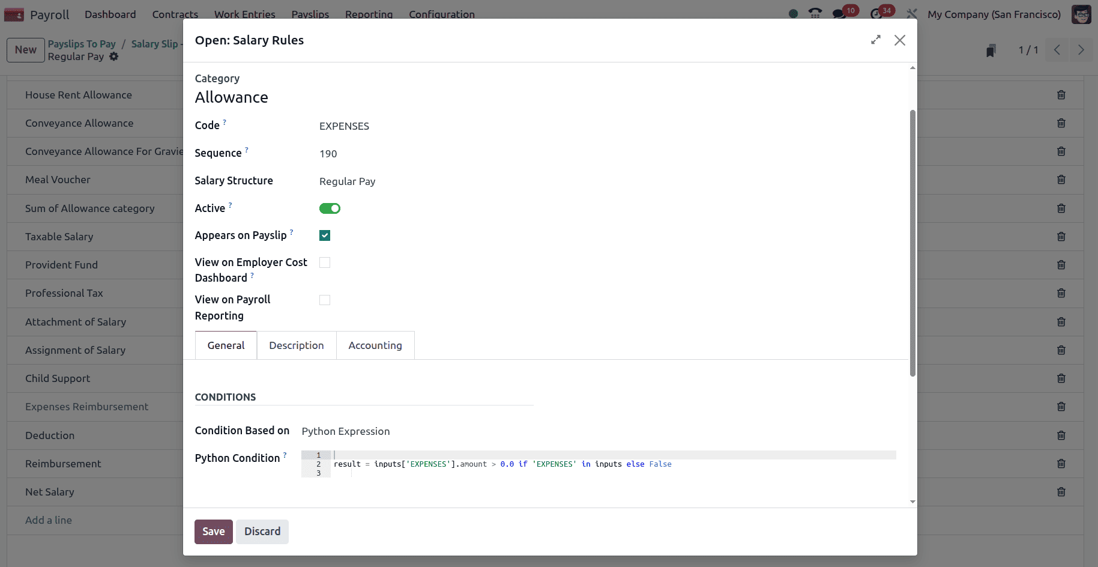The height and width of the screenshot is (567, 1098).
Task: Switch to the Accounting tab
Action: (x=375, y=345)
